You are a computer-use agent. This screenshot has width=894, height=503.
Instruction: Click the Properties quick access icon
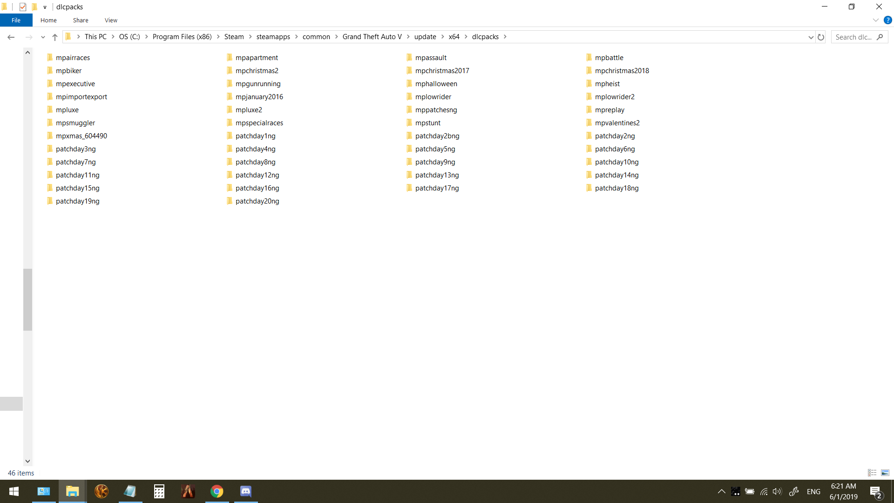coord(23,7)
